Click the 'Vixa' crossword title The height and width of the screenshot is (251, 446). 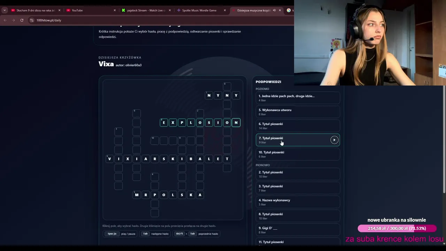point(106,64)
